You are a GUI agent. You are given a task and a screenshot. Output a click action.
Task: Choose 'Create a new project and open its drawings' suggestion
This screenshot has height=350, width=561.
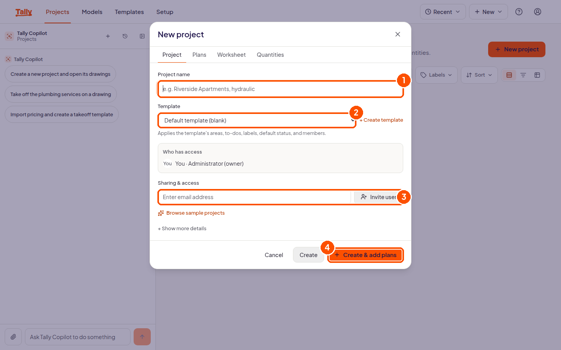pyautogui.click(x=60, y=74)
